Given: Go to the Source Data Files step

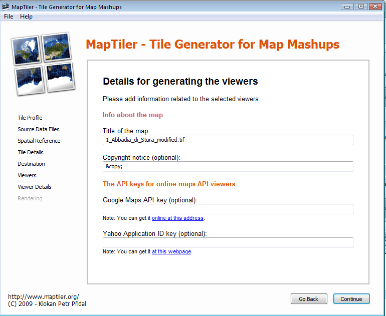Looking at the screenshot, I should pos(39,129).
